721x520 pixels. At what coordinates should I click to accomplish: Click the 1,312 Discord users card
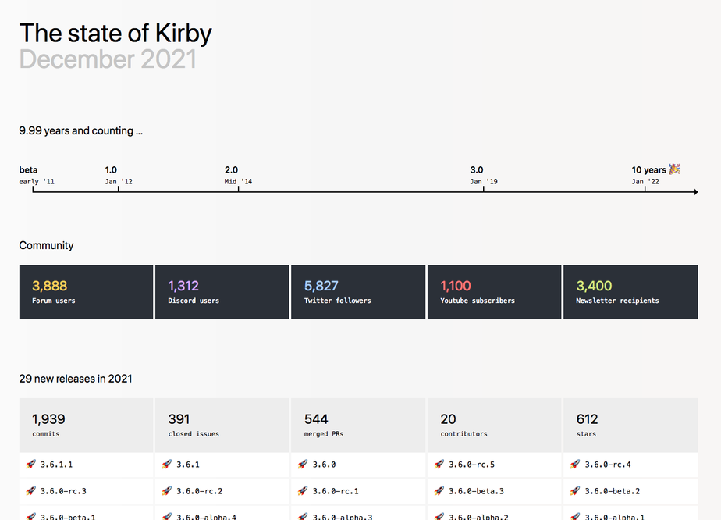click(222, 292)
